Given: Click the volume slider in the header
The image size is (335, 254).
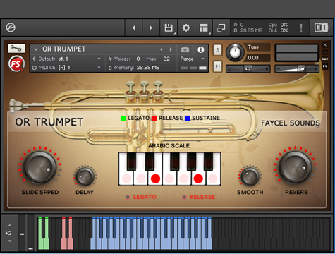Looking at the screenshot, I should [x=297, y=68].
